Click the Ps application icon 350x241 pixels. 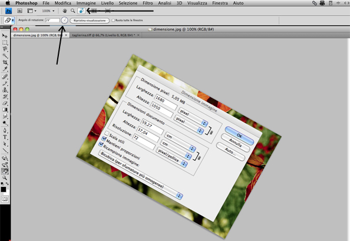(x=8, y=11)
